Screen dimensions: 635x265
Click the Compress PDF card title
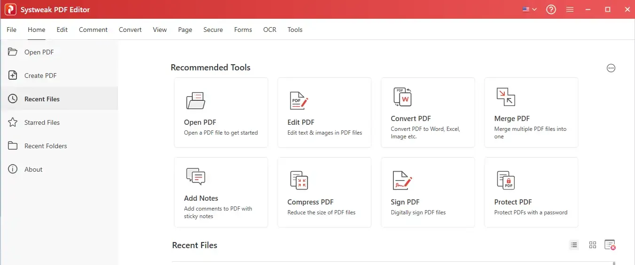[x=310, y=202]
